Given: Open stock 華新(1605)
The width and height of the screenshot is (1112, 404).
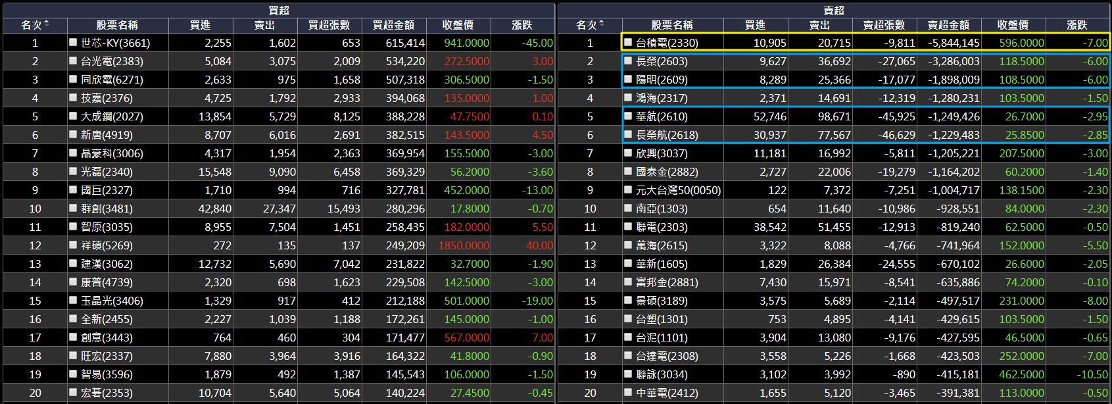Looking at the screenshot, I should 662,263.
